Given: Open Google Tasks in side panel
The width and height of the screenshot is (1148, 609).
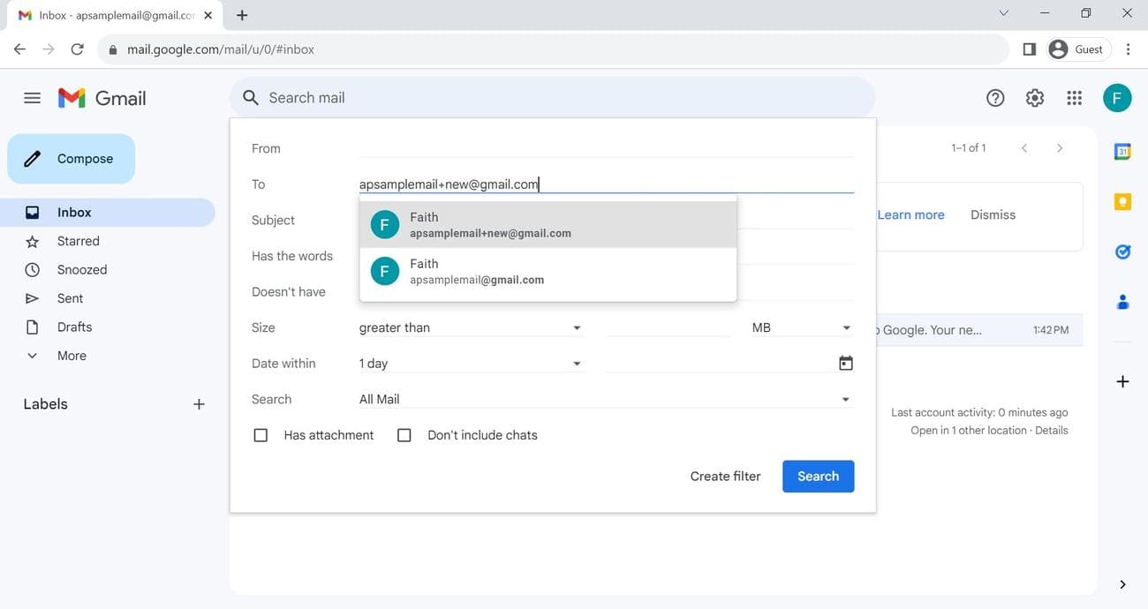Looking at the screenshot, I should (1122, 251).
